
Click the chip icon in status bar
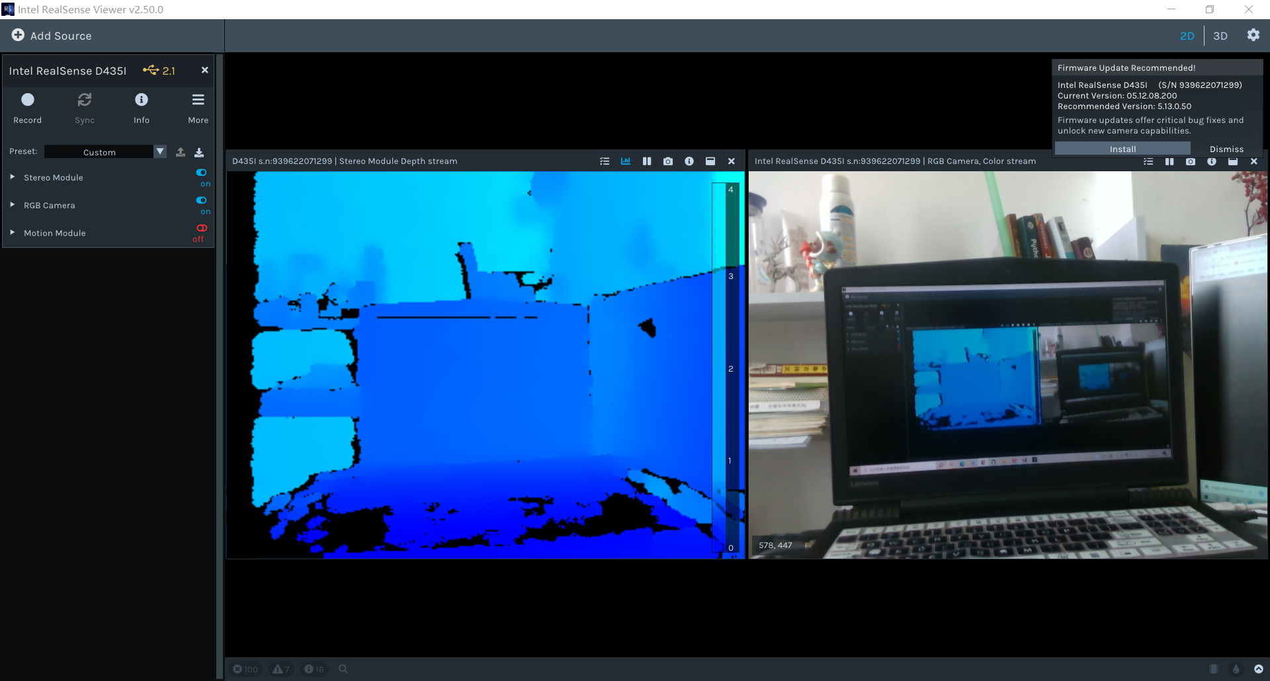(x=1214, y=669)
